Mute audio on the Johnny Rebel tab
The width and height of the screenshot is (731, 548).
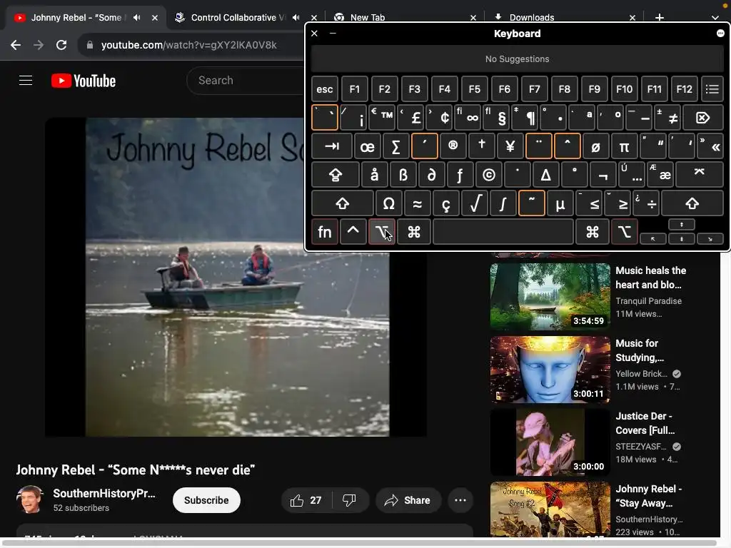click(136, 18)
